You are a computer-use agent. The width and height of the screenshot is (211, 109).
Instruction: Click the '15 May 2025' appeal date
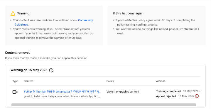(186, 96)
